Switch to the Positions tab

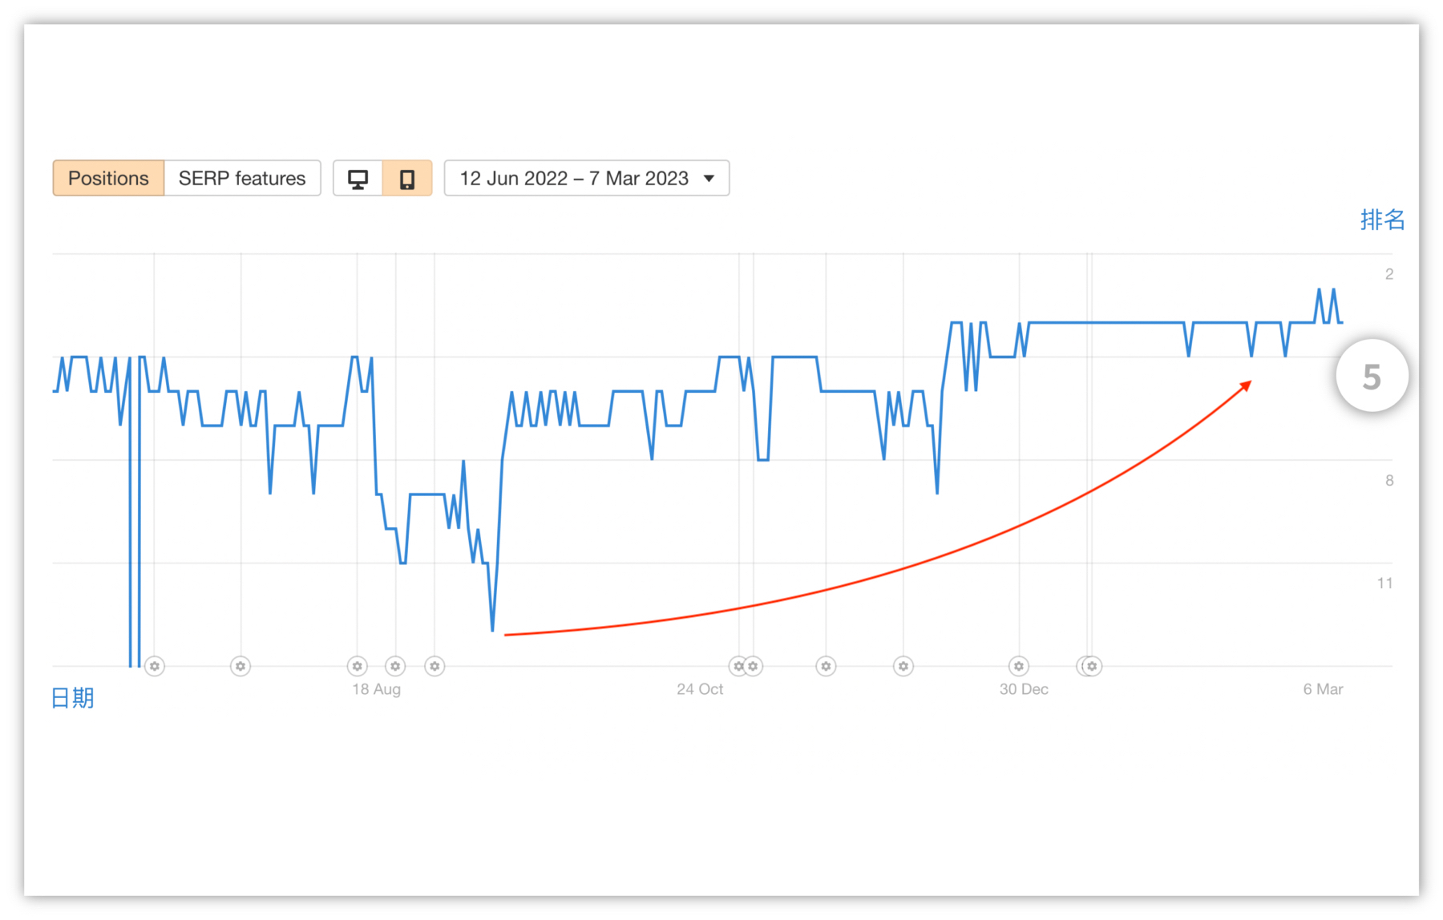pos(108,178)
